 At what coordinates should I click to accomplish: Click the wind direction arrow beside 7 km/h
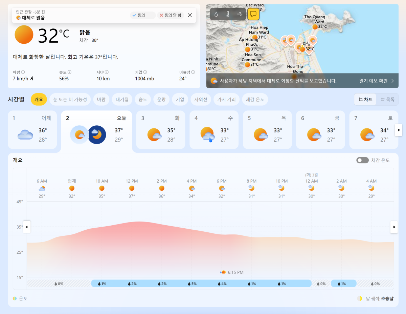coord(32,79)
